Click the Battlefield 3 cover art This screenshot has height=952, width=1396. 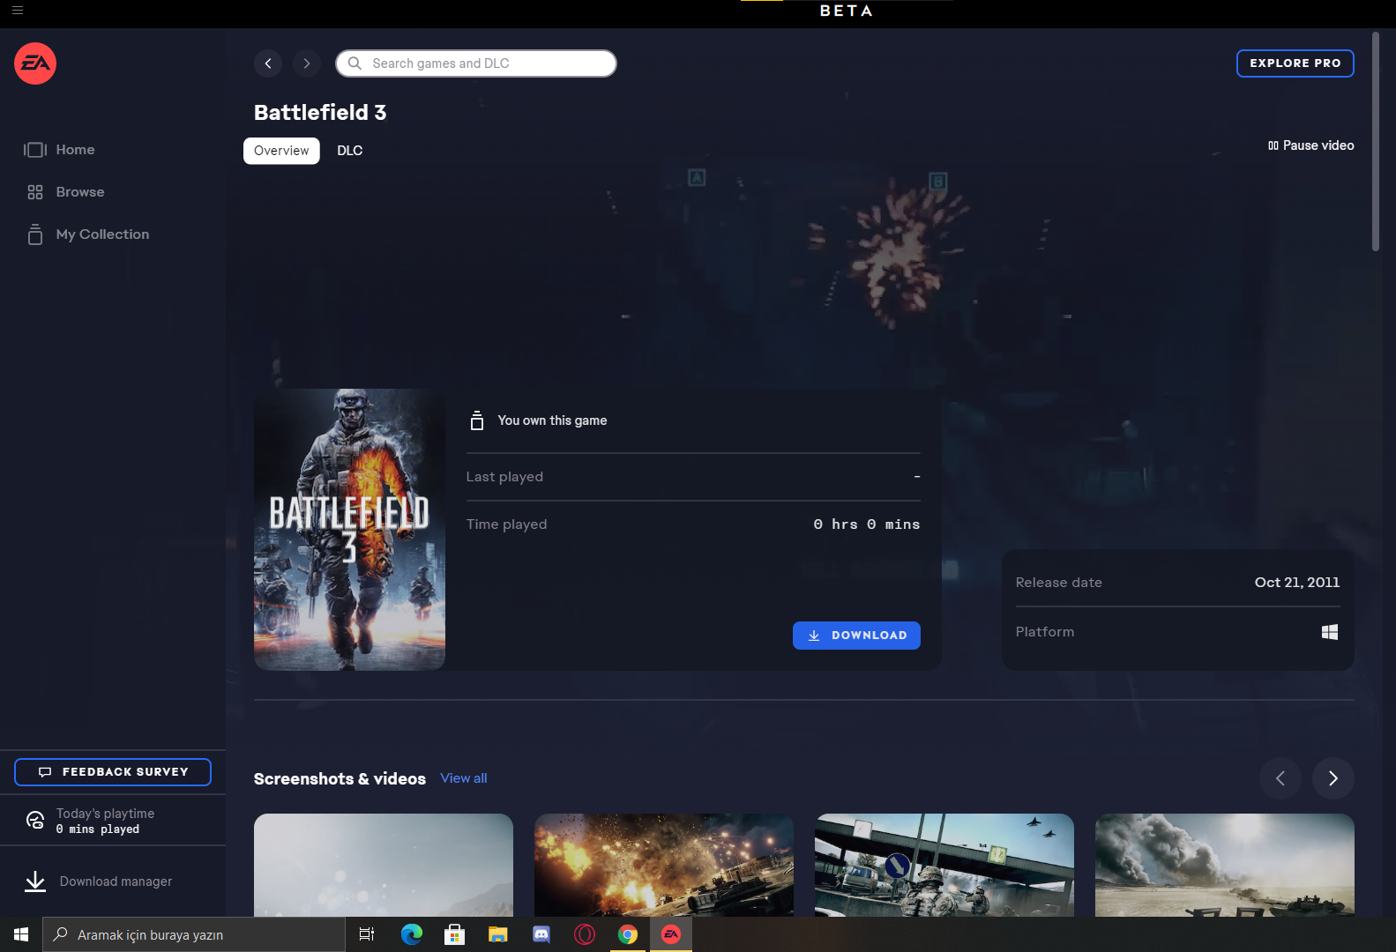click(349, 530)
